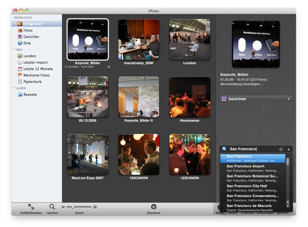Open Markierte Fotos flagged list

point(37,75)
